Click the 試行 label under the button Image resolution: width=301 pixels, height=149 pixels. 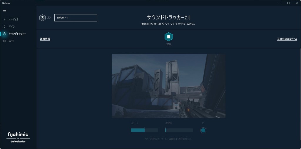(x=169, y=44)
